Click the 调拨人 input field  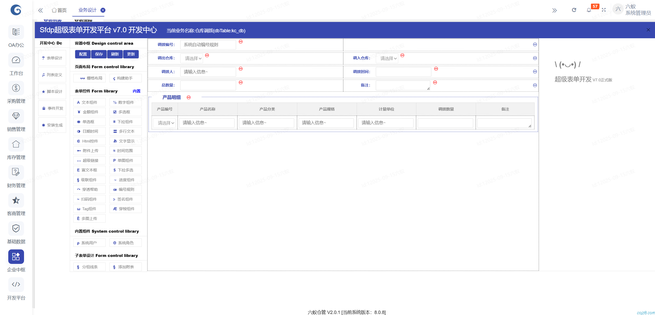click(208, 72)
